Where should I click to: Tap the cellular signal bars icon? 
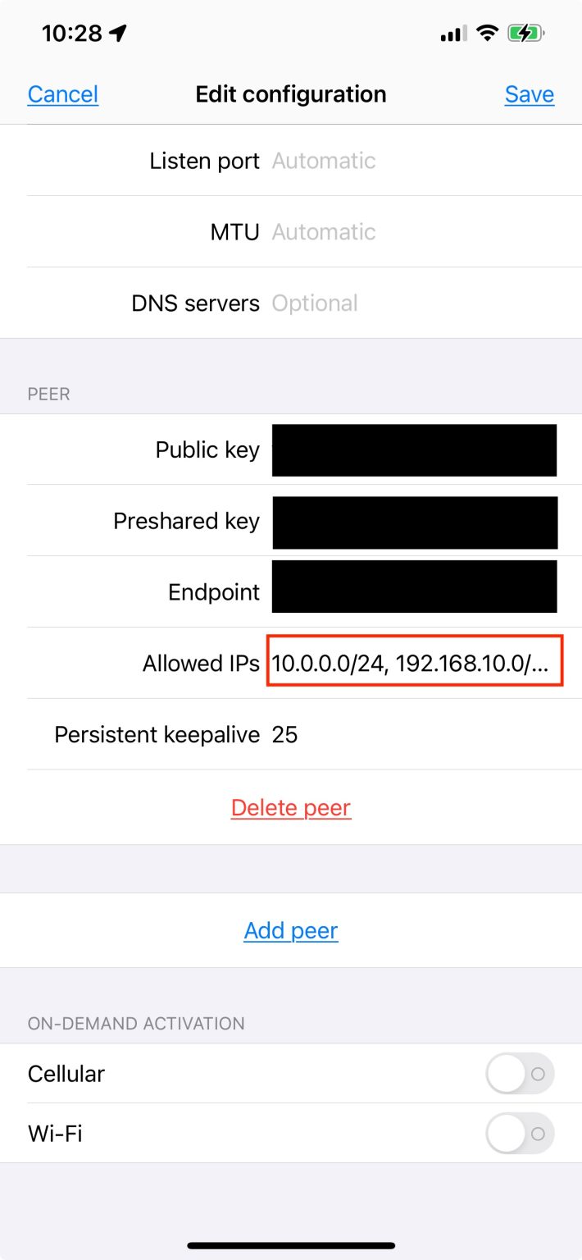[453, 32]
